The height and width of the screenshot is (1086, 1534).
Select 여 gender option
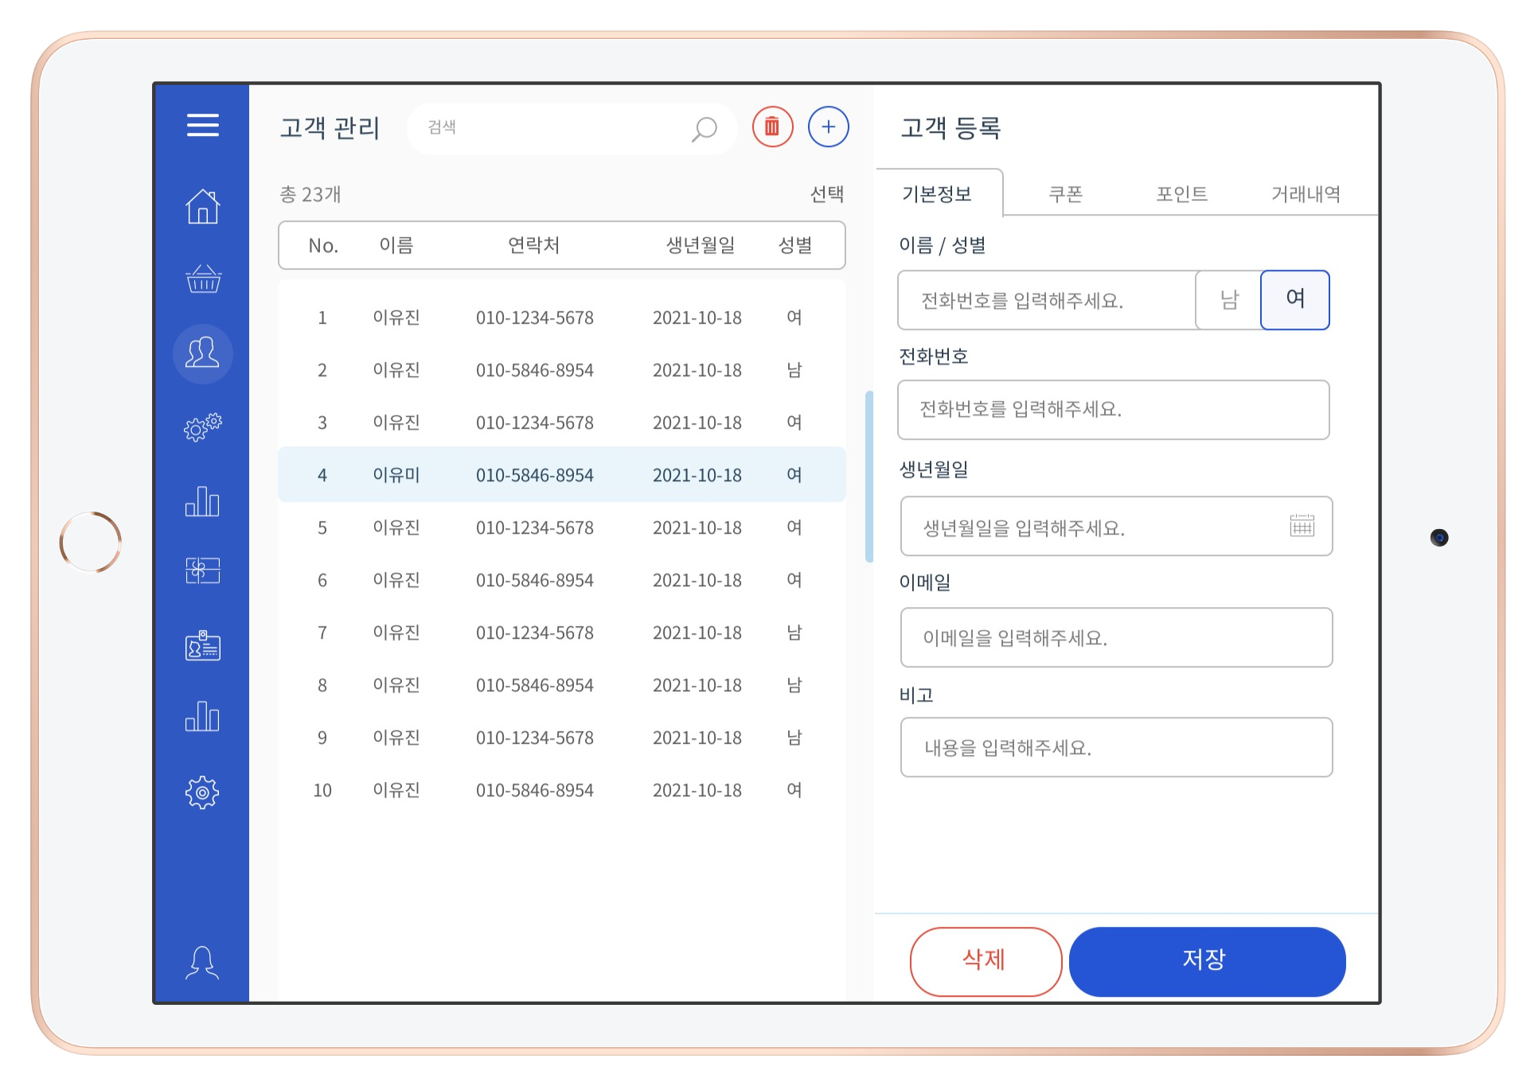pyautogui.click(x=1294, y=300)
